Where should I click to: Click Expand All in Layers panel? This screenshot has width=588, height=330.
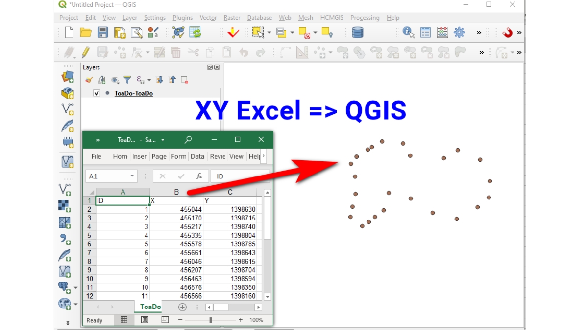[x=159, y=80]
